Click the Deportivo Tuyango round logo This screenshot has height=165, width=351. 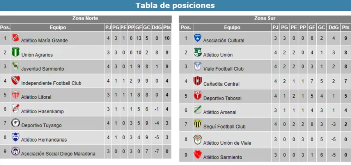tap(16, 123)
